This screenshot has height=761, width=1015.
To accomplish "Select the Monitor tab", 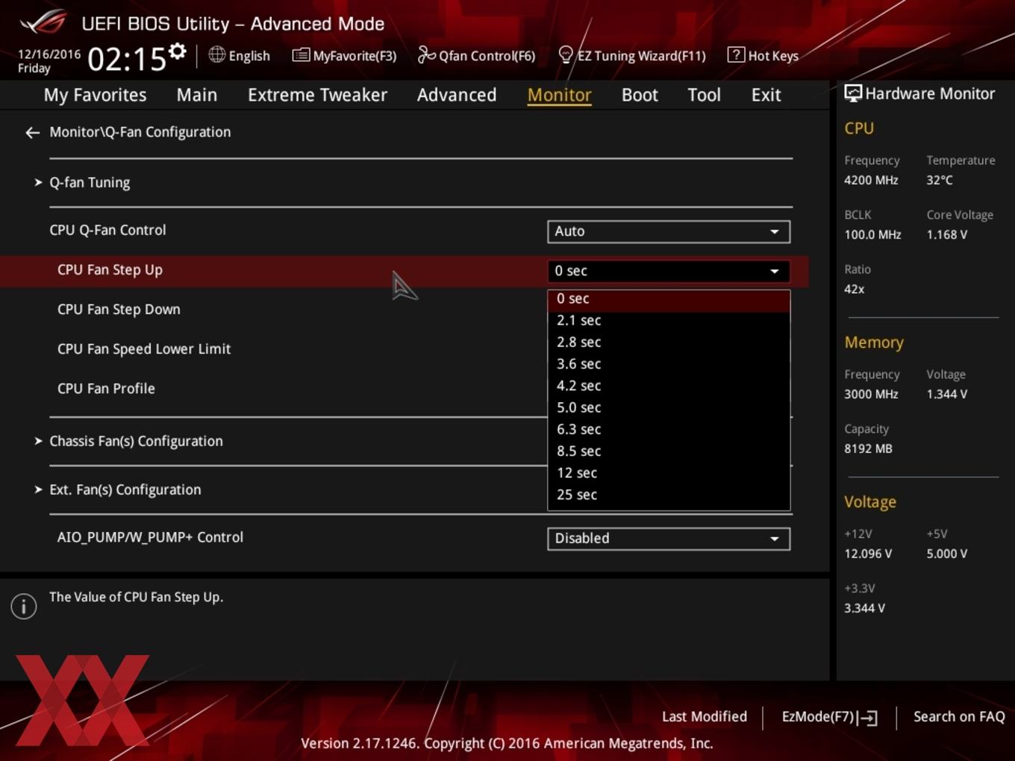I will point(559,95).
